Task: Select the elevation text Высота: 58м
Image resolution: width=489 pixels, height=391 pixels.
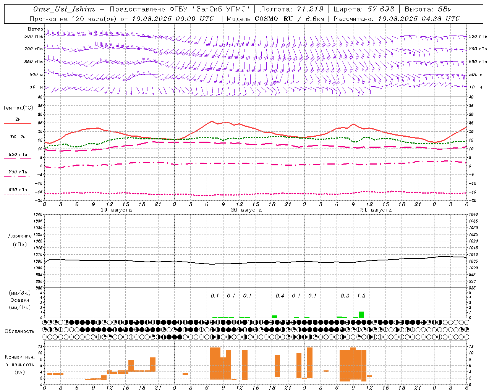Action: (428, 9)
